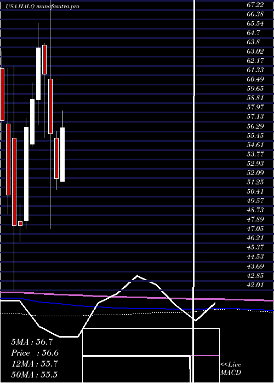This screenshot has width=274, height=383.
Task: Select the 47.89 price axis label
Action: (x=255, y=219)
